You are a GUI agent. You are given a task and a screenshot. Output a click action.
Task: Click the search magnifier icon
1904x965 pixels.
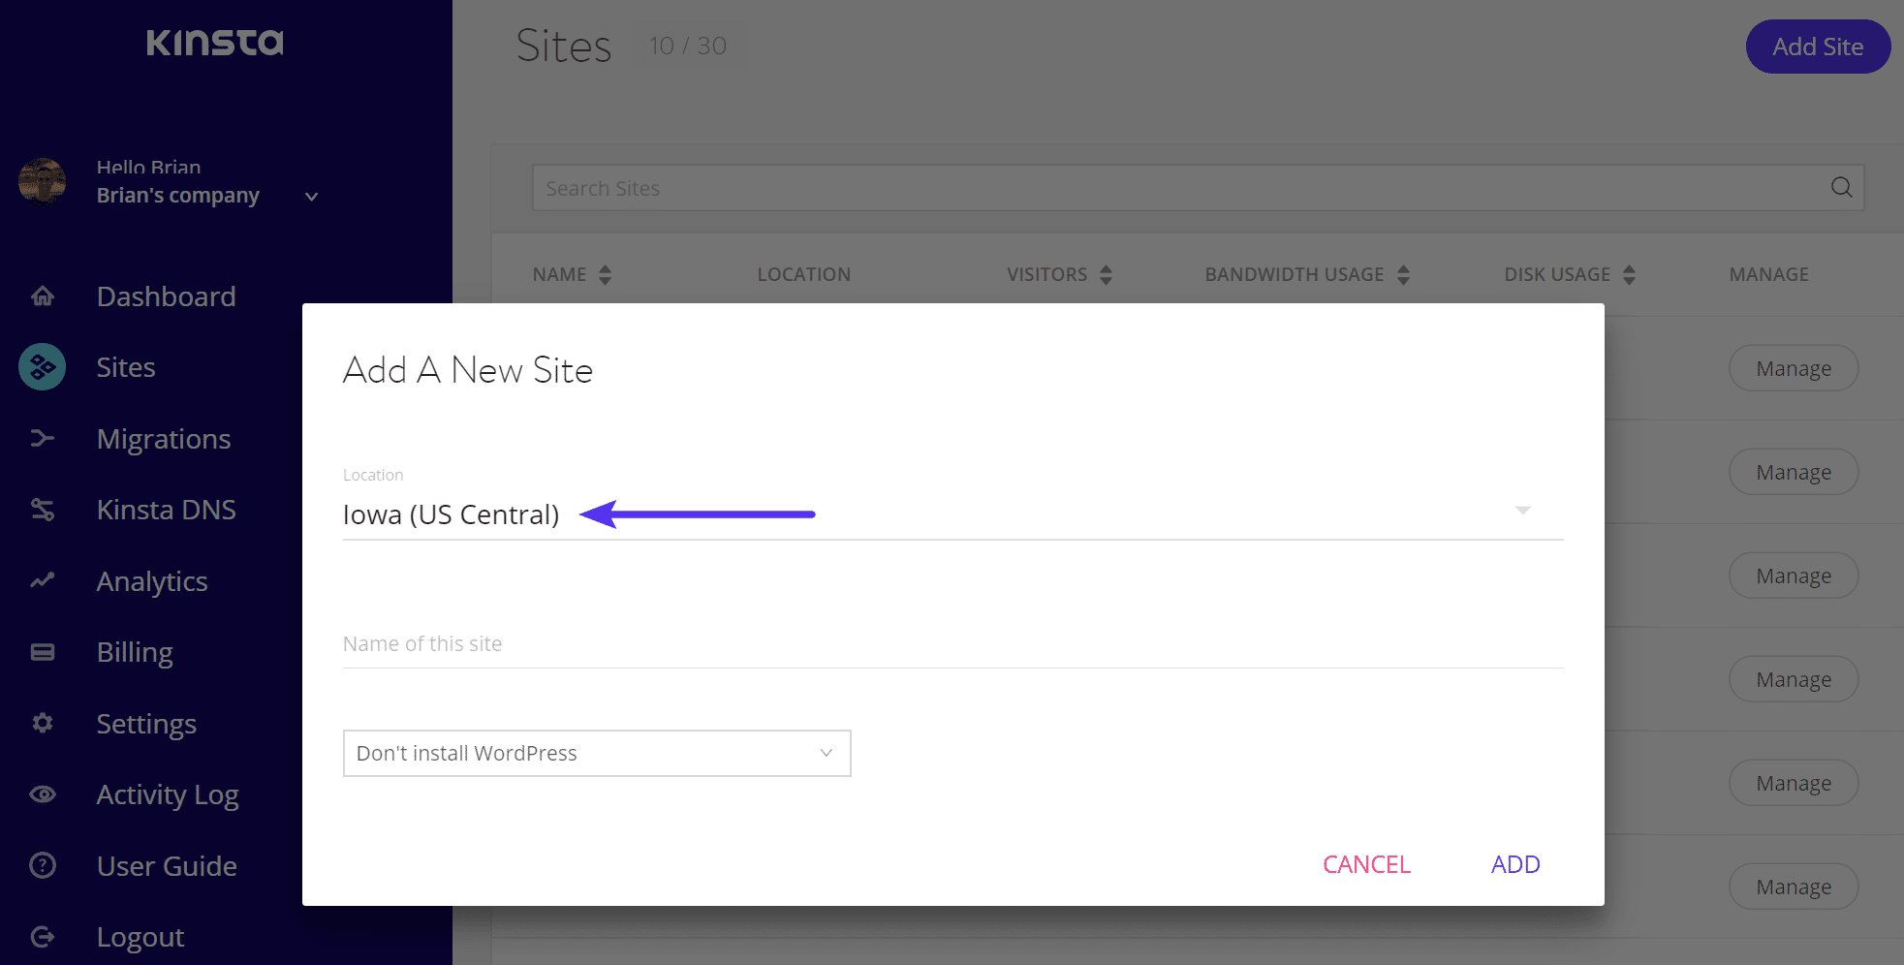click(x=1841, y=187)
